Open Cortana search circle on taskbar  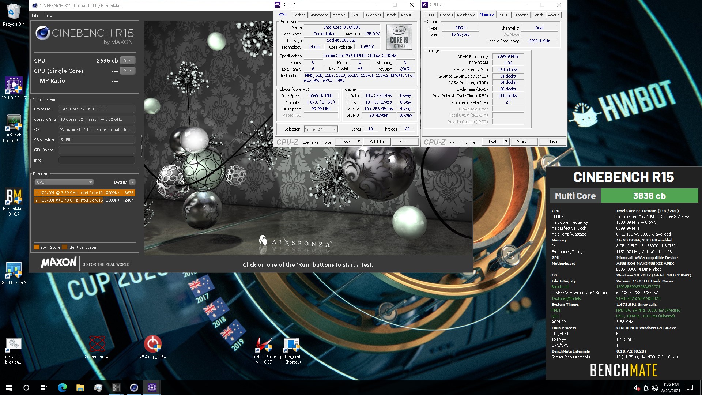coord(26,388)
